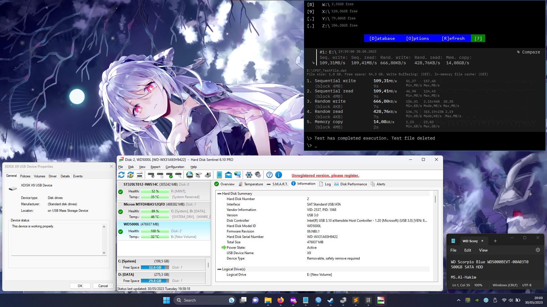Viewport: 547px width, 307px height.
Task: Click the disk-with-clock test icon
Action: click(x=160, y=175)
